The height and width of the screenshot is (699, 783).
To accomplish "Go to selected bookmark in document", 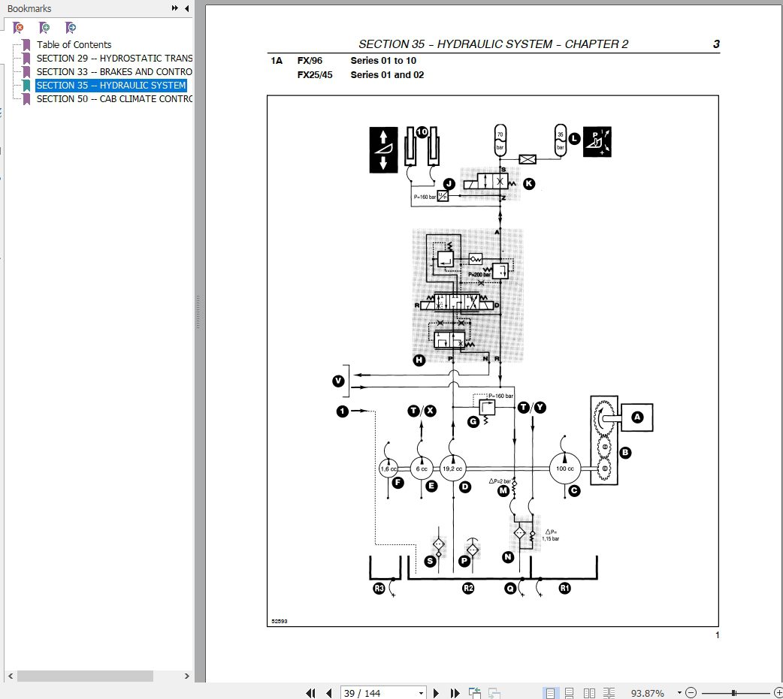I will (x=71, y=28).
